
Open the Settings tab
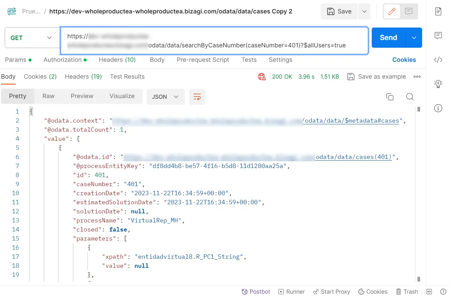point(280,60)
